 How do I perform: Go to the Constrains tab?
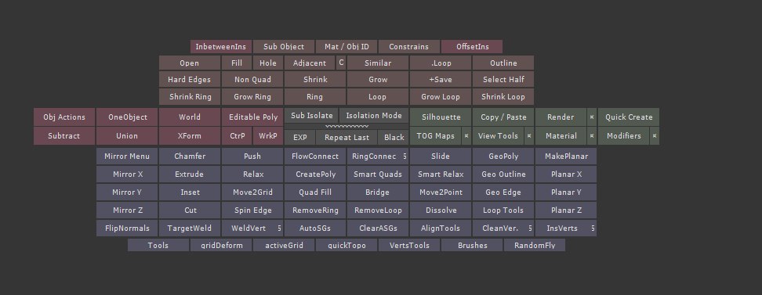tap(409, 47)
